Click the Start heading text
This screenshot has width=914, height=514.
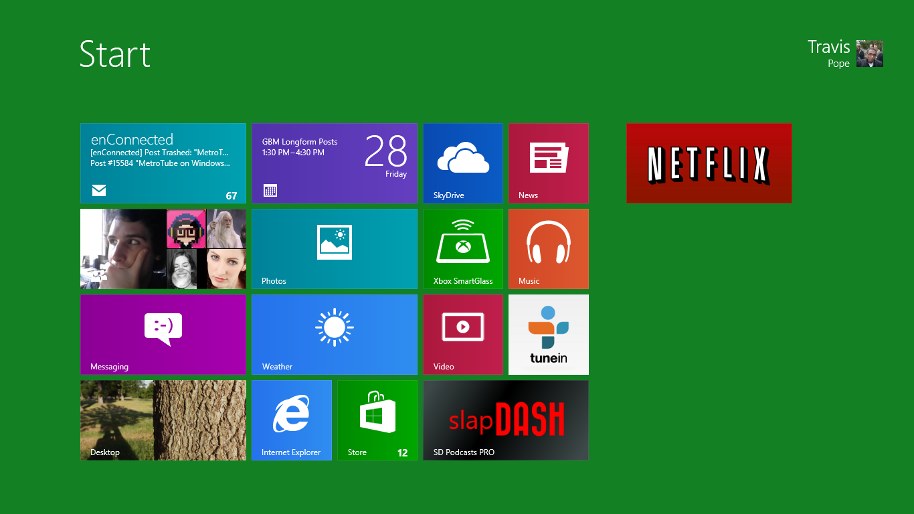click(115, 54)
